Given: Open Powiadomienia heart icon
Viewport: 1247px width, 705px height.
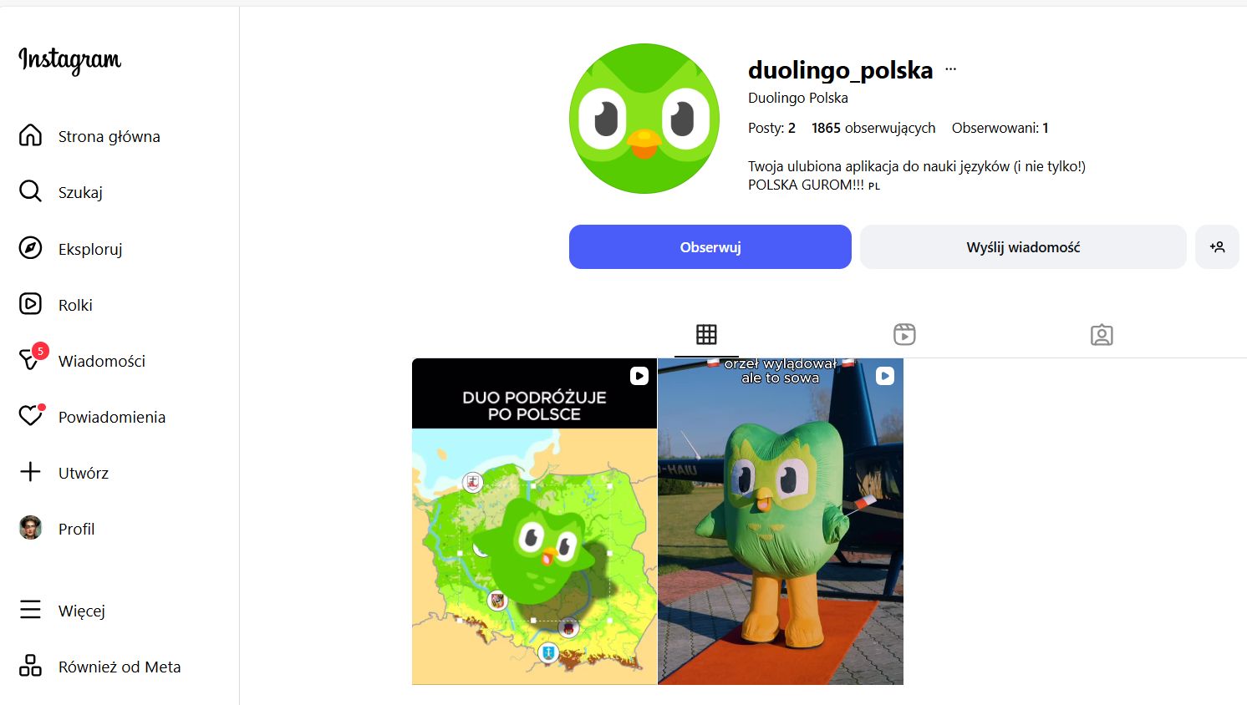Looking at the screenshot, I should [31, 415].
